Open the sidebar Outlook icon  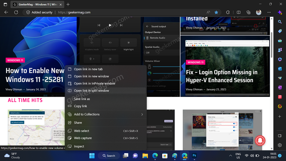point(280,69)
